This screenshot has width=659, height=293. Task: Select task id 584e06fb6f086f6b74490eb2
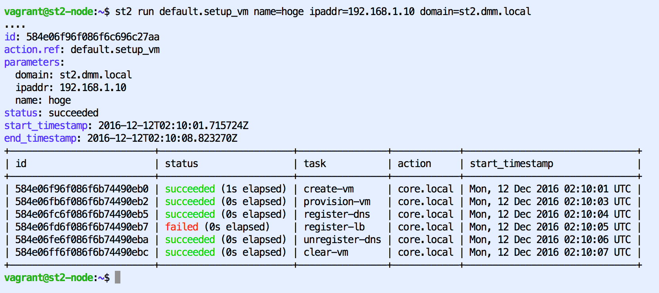(82, 202)
